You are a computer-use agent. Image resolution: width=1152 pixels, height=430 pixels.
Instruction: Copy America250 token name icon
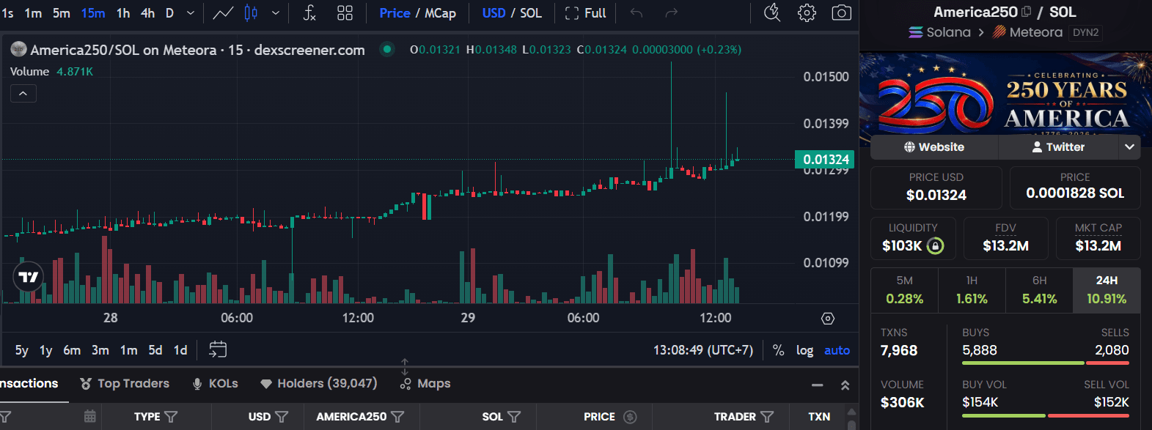click(1026, 12)
